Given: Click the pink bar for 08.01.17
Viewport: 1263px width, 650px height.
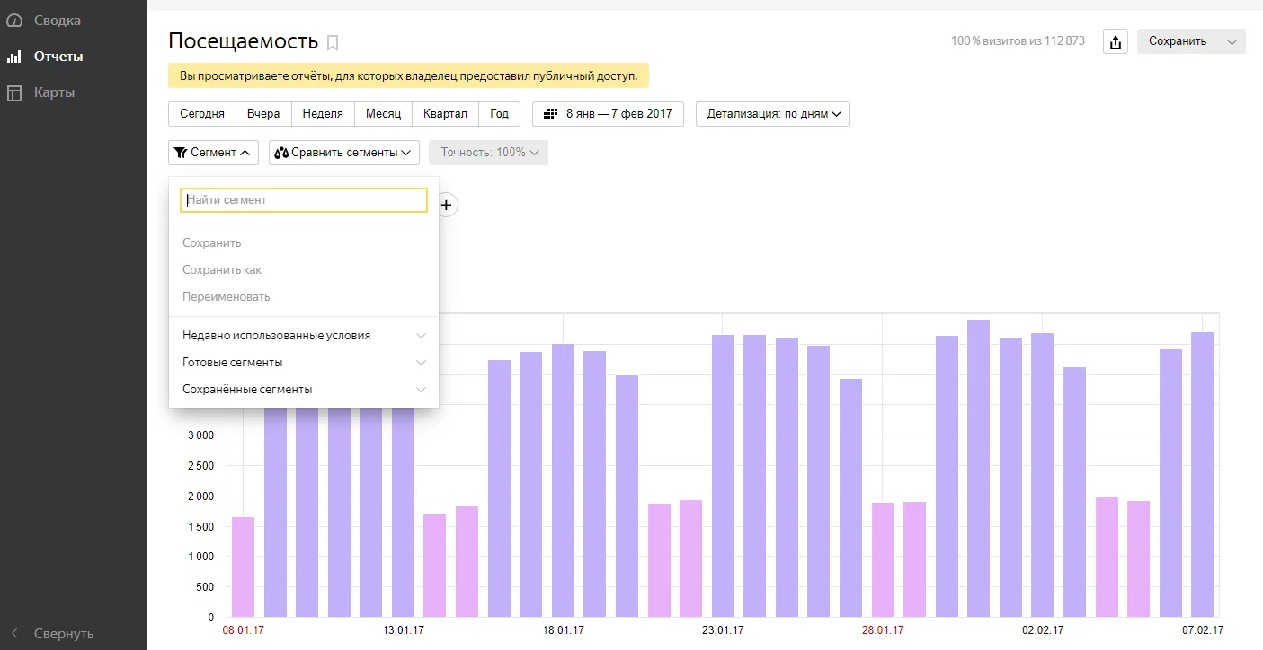Looking at the screenshot, I should (243, 567).
